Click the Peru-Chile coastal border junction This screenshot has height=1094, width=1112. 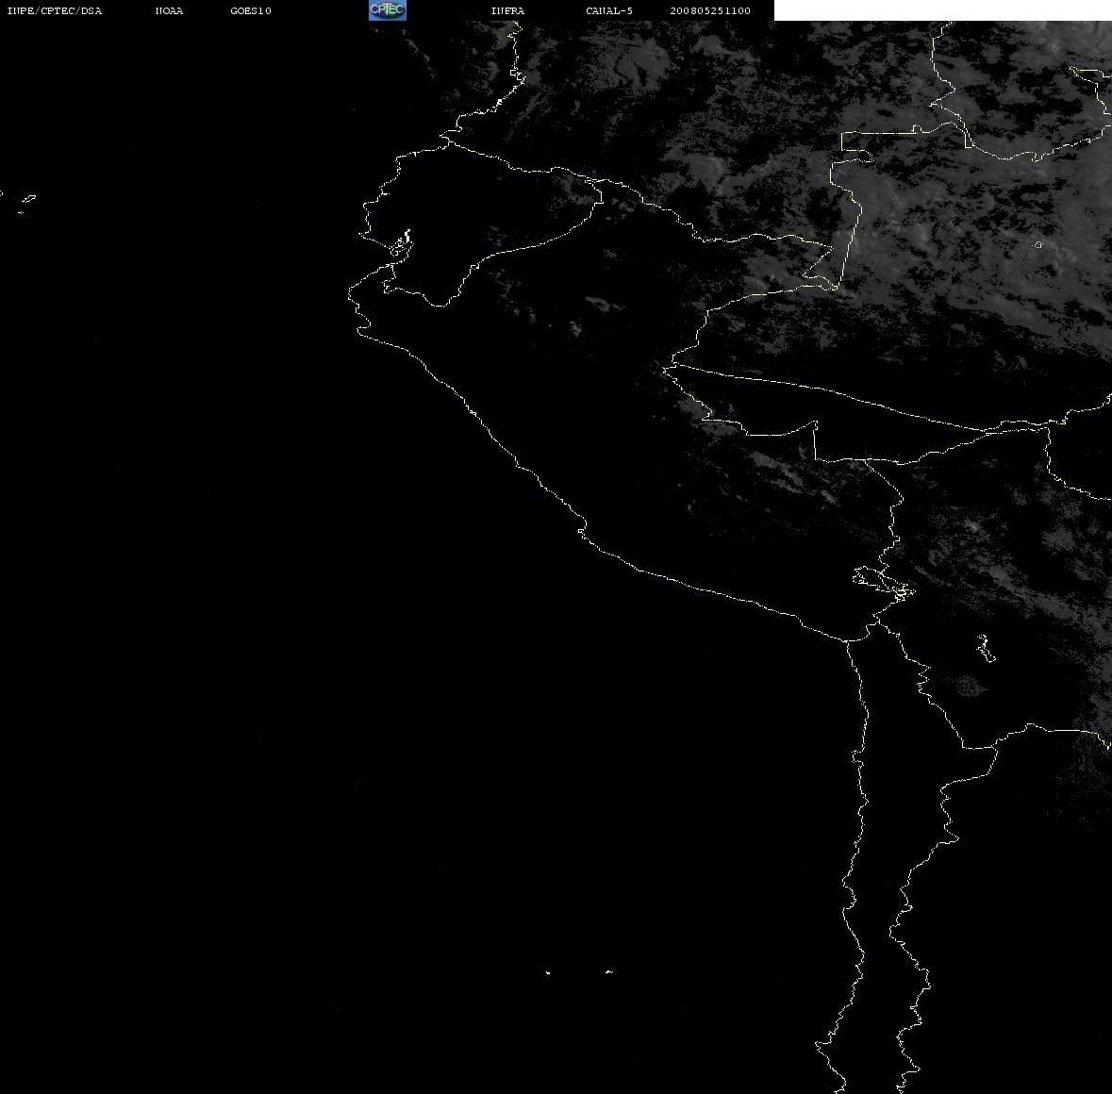pos(847,641)
